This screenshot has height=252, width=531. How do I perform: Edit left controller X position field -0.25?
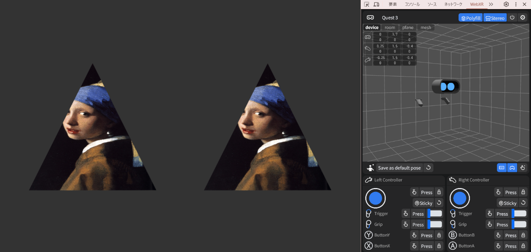point(380,58)
